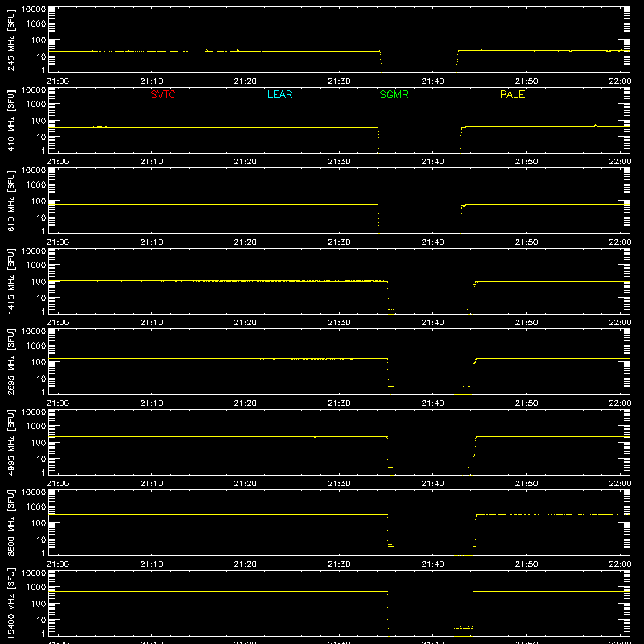Click the 21:40 label of the 245 MHz plot
Viewport: 644px width, 644px height.
coord(432,81)
